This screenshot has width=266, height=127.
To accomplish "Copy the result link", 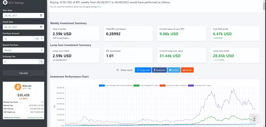I will pos(143,70).
